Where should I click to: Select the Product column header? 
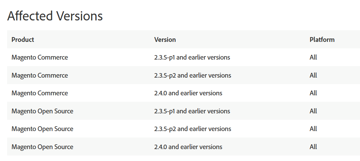(x=23, y=39)
